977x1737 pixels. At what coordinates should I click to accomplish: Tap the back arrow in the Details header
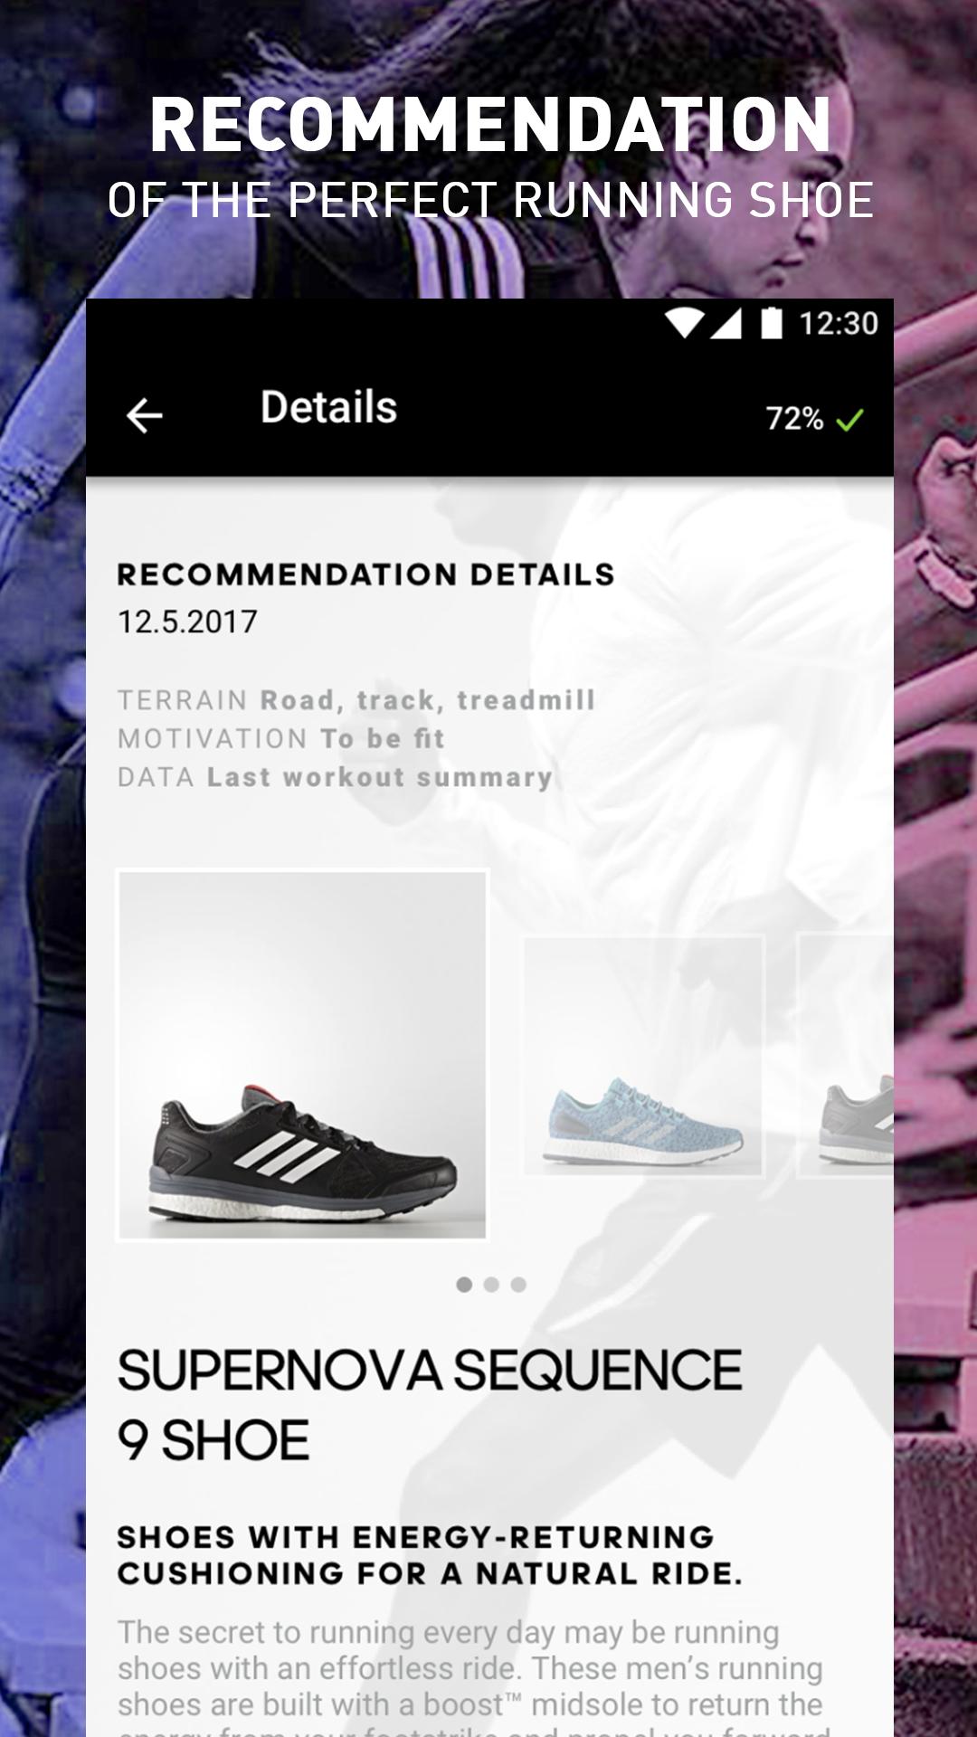pos(144,416)
